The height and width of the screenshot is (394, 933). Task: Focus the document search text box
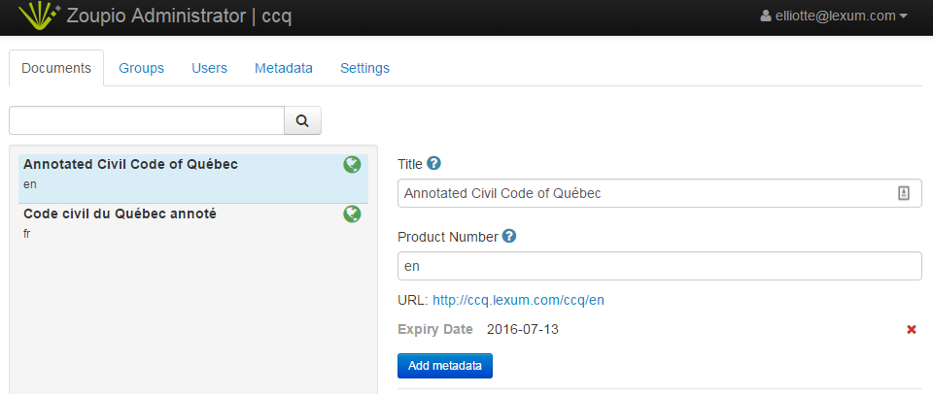tap(146, 121)
